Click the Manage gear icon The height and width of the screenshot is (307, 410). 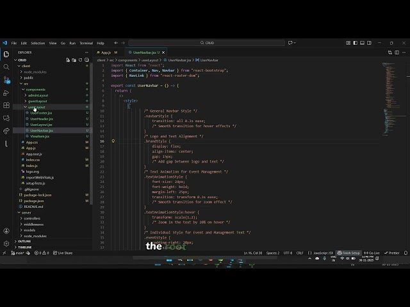pos(6,243)
